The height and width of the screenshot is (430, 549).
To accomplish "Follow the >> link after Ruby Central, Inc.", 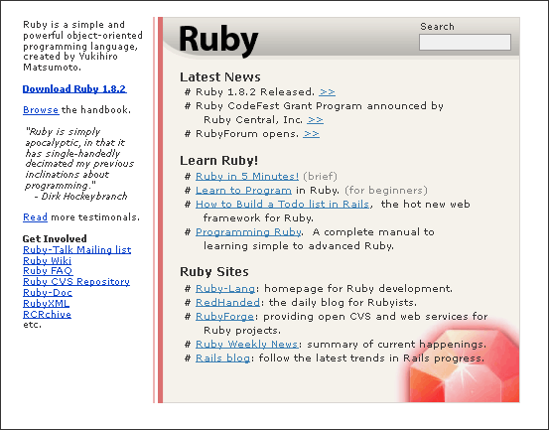I will tap(315, 120).
